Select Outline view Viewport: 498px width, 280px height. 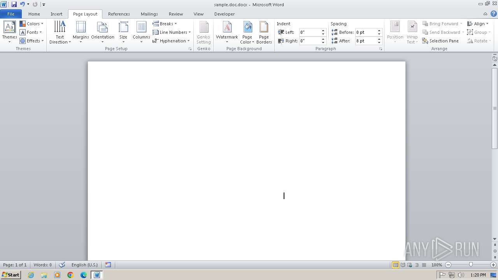pos(416,265)
